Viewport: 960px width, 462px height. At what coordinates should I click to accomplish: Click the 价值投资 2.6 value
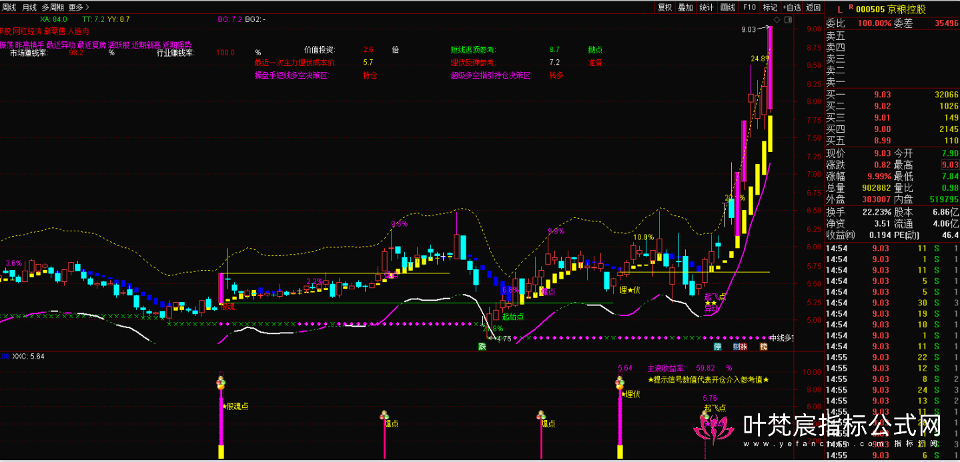tap(368, 49)
